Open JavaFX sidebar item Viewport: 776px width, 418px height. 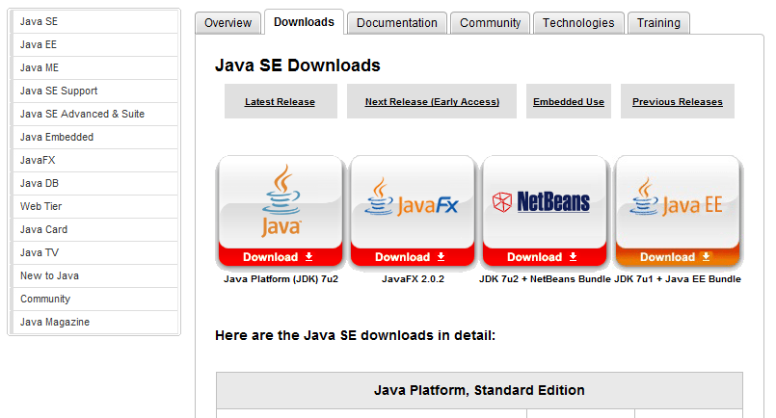pyautogui.click(x=95, y=160)
